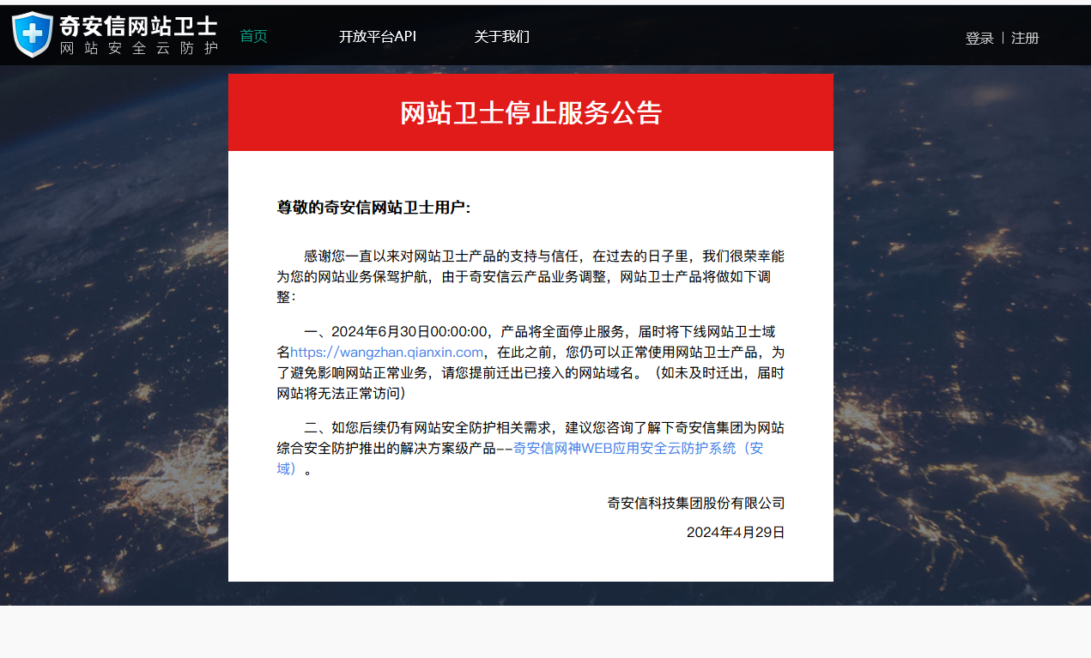Click the 注册 link
This screenshot has width=1091, height=658.
pos(1025,38)
